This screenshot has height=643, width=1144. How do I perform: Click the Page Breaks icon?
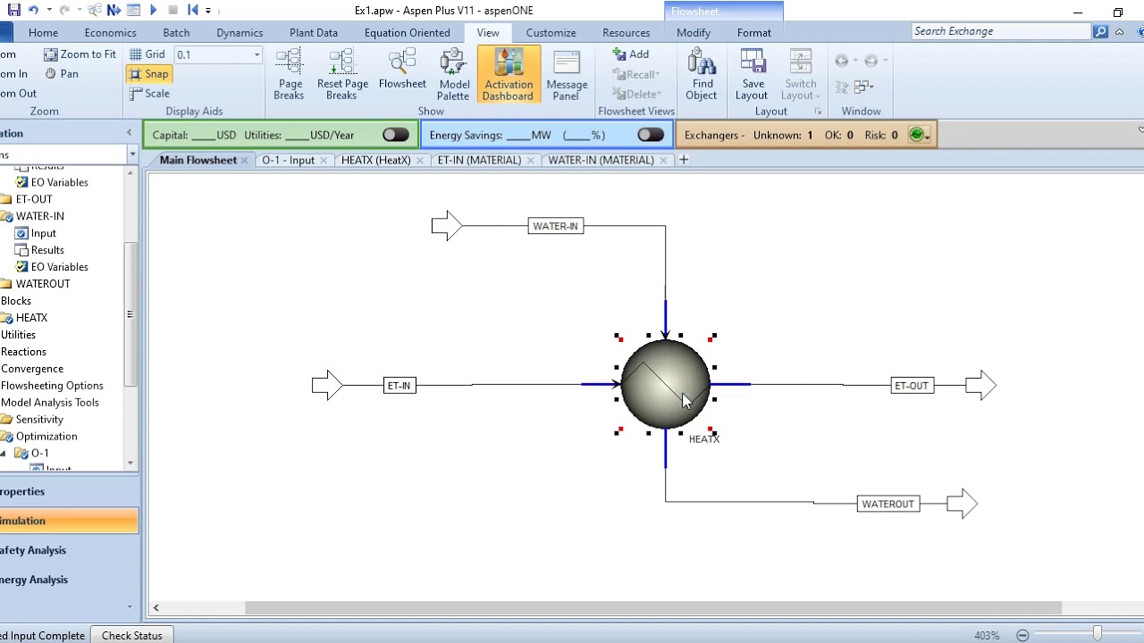pos(289,75)
